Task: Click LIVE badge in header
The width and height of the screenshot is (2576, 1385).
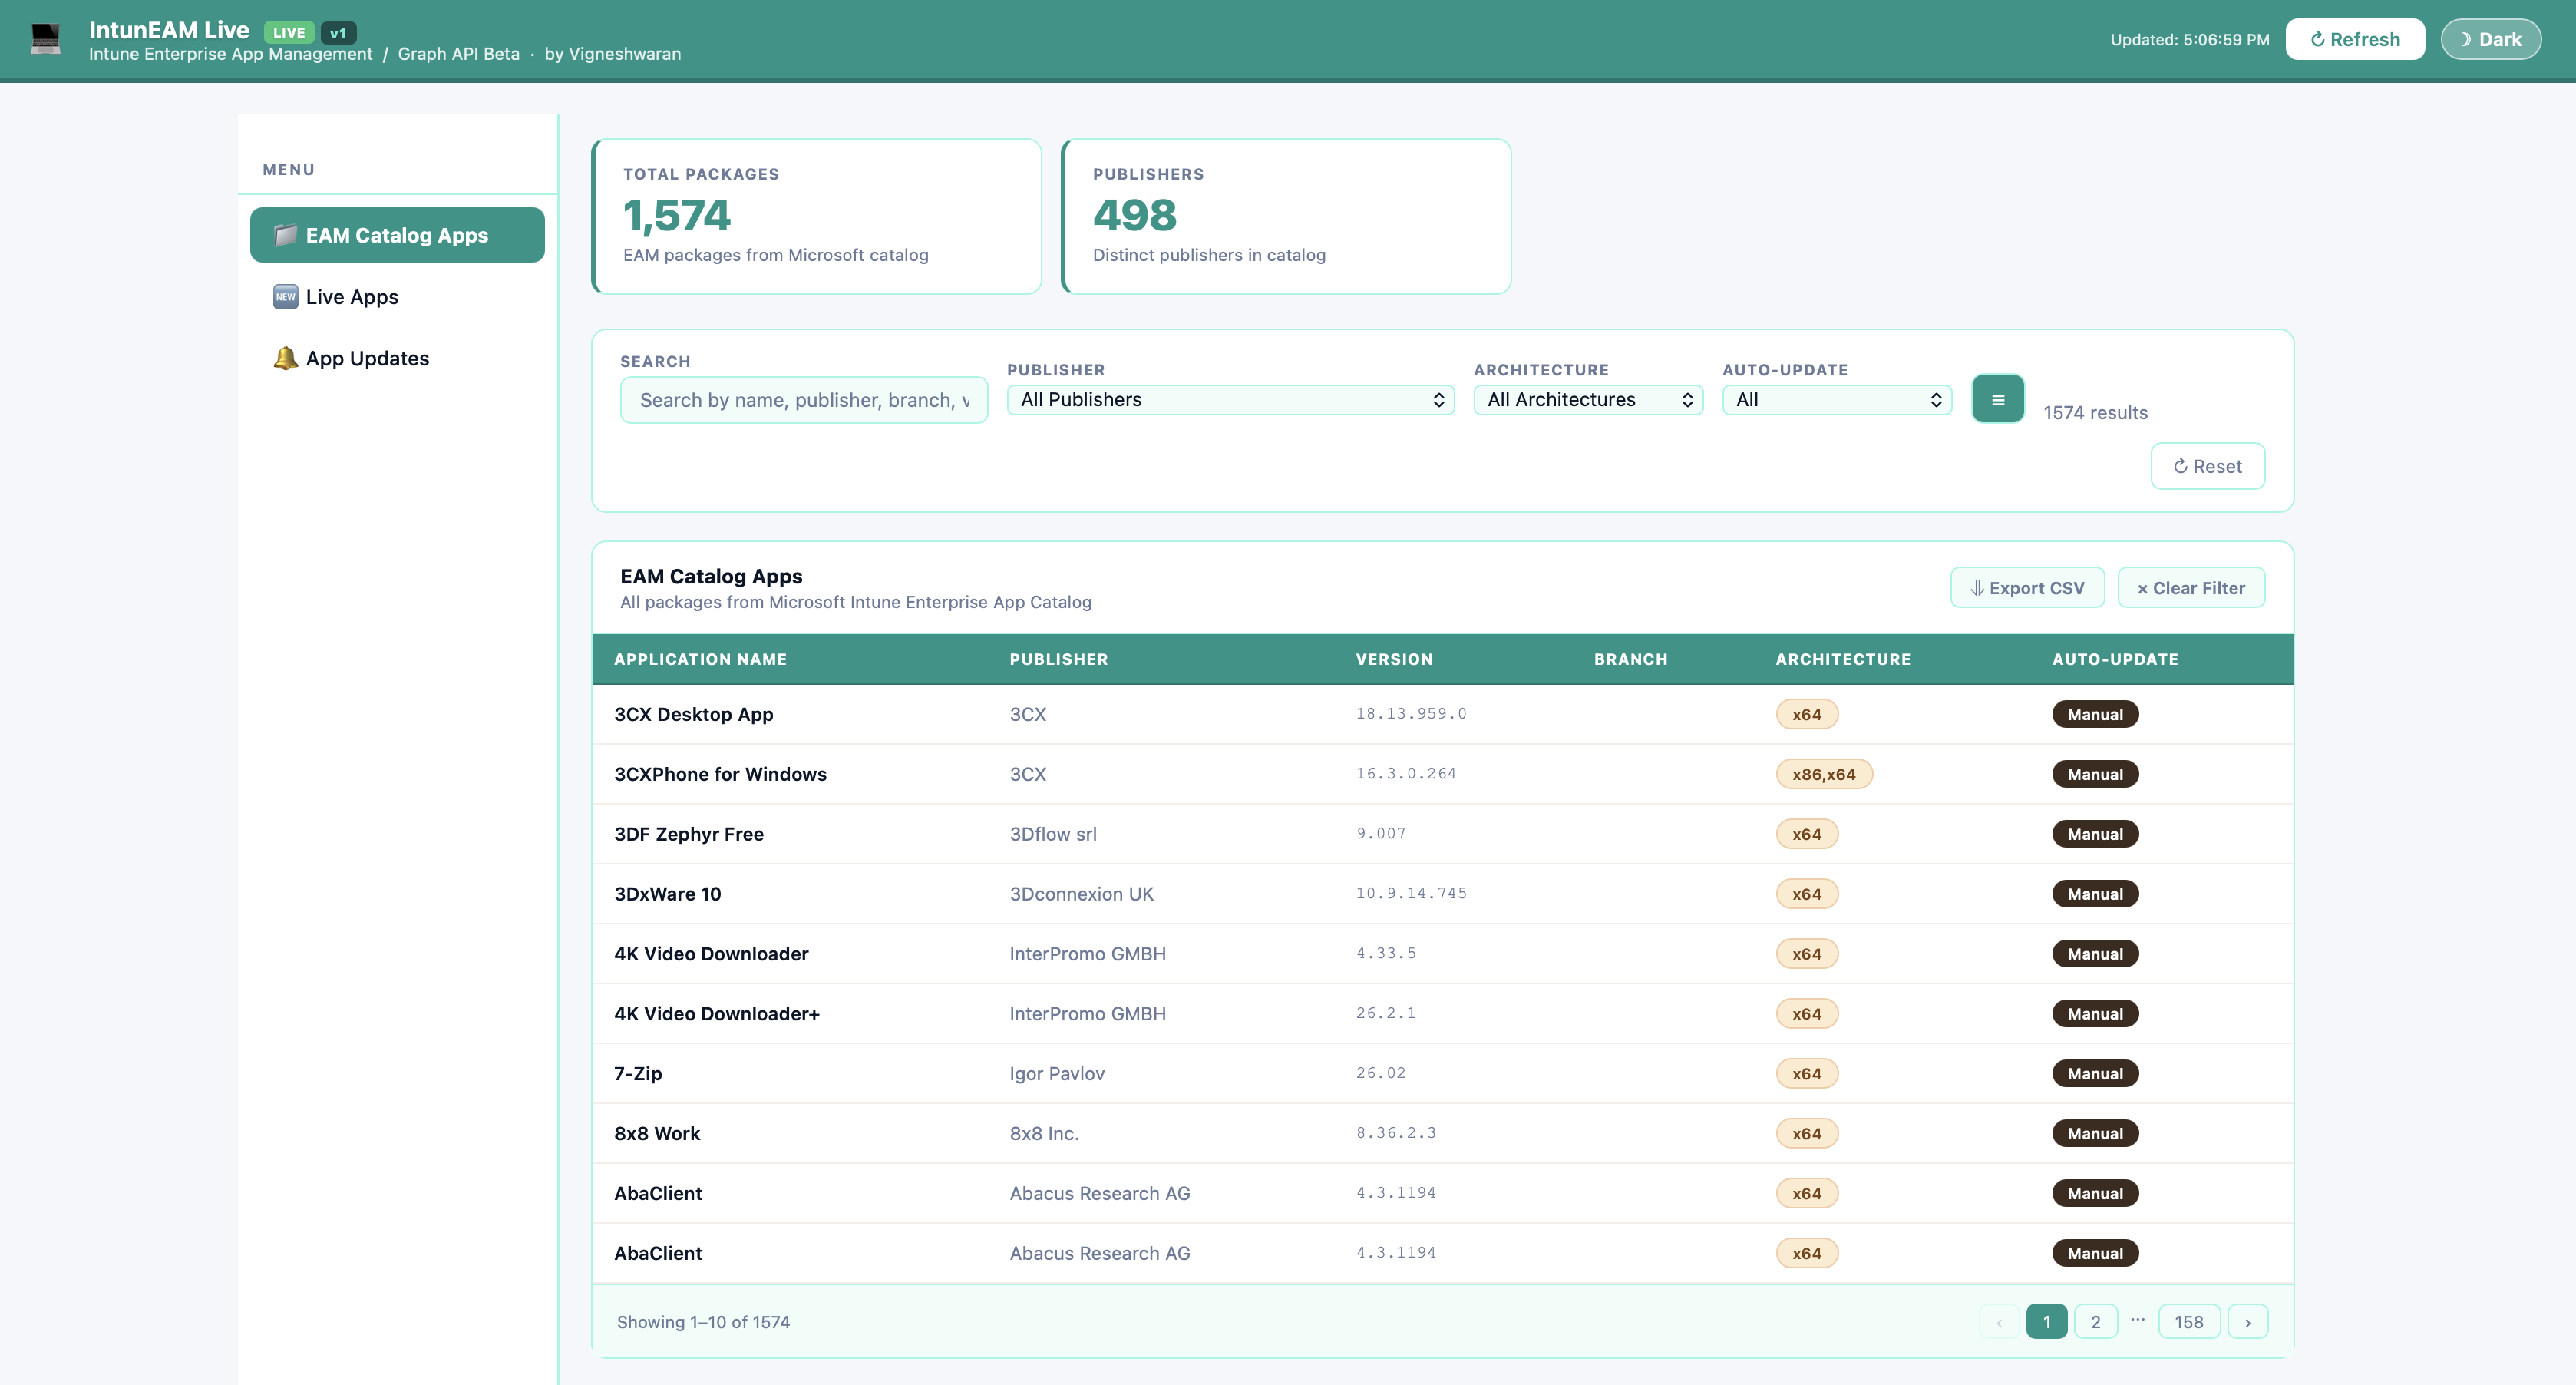Action: point(289,32)
